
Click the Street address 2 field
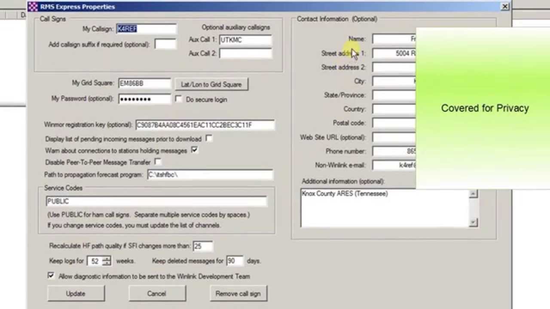[x=394, y=67]
